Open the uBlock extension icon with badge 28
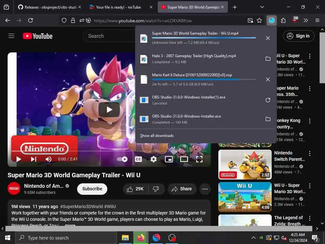The image size is (325, 244). point(295,20)
